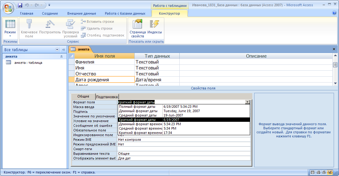Click Маска ввода property label
339x176 pixels.
[95, 107]
